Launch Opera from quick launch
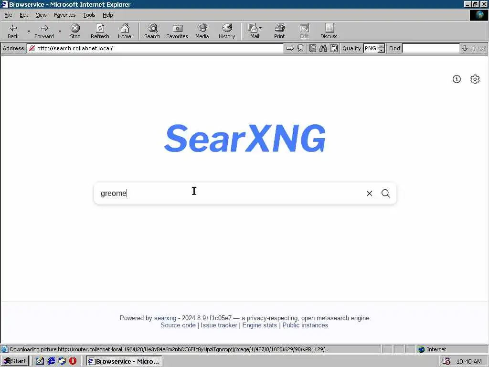The height and width of the screenshot is (367, 489). tap(73, 361)
